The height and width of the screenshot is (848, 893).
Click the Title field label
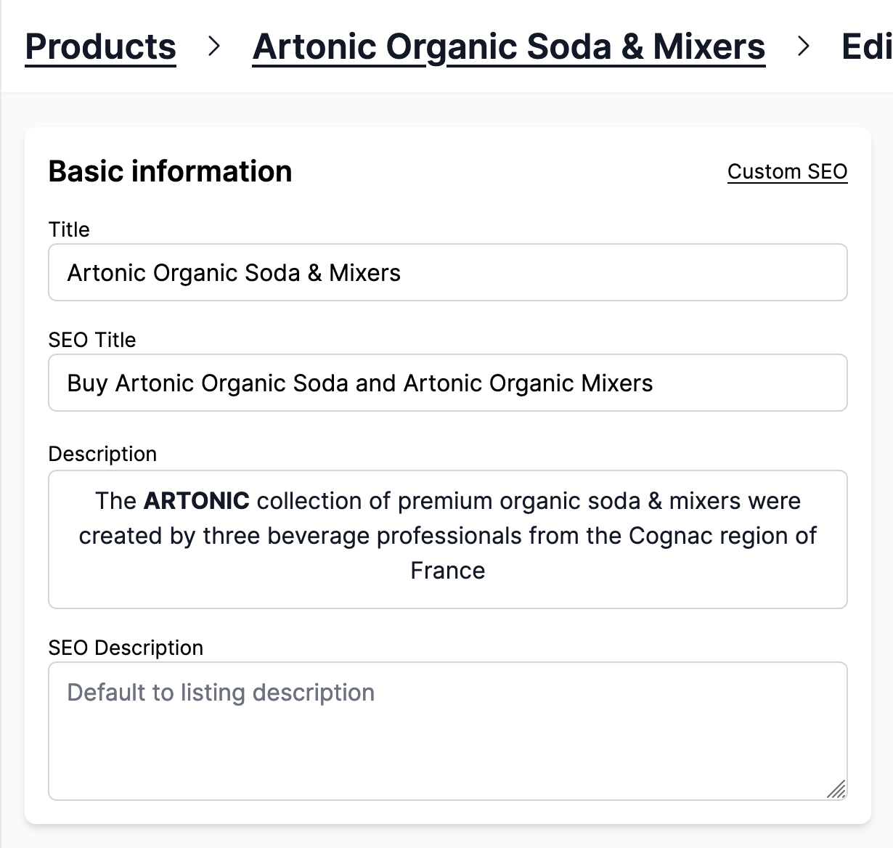click(69, 229)
